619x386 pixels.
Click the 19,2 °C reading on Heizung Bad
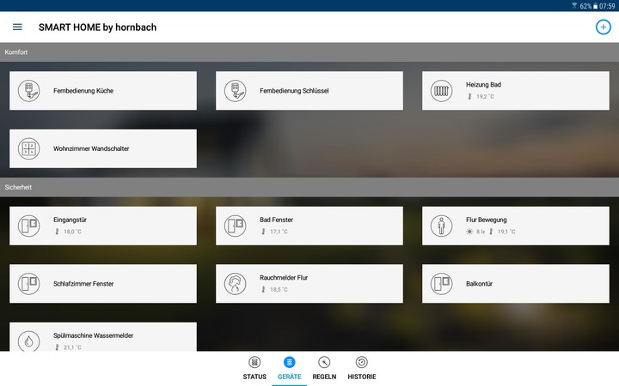485,96
